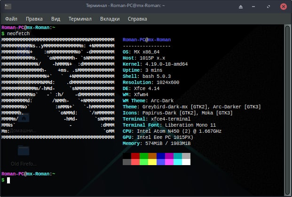Click the window title 'Терминал - Roman-PC@mx-Roman: ~'
The height and width of the screenshot is (197, 292).
pyautogui.click(x=125, y=6)
